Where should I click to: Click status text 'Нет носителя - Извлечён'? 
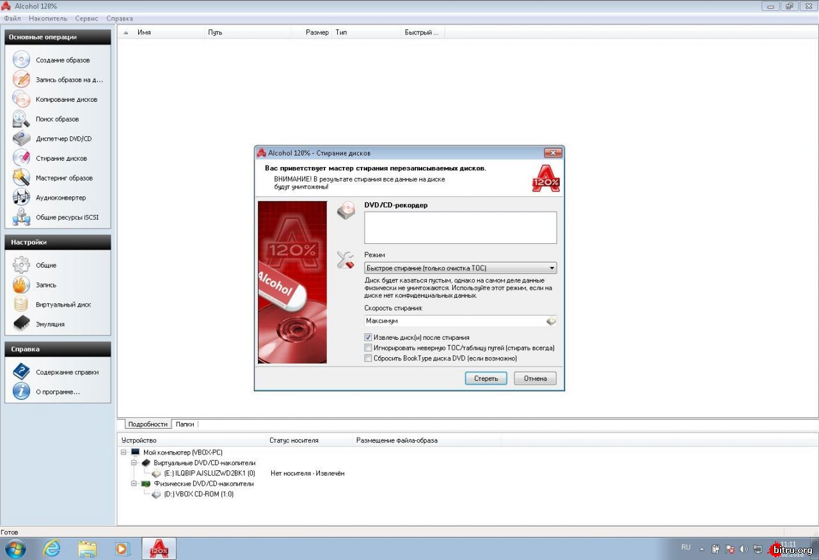(x=307, y=474)
